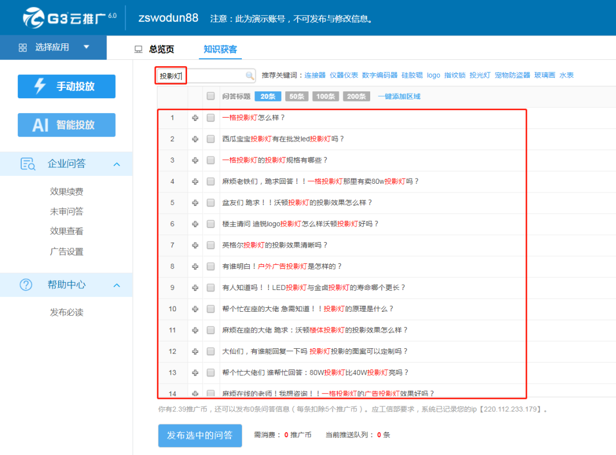Click the plus icon in row 8
The width and height of the screenshot is (616, 455).
(195, 266)
